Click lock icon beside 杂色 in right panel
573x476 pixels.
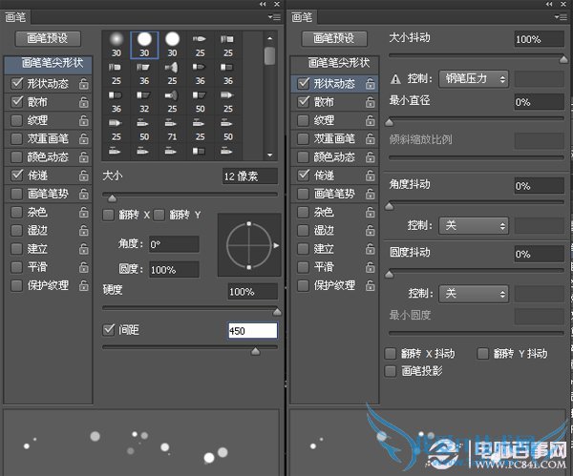click(371, 212)
